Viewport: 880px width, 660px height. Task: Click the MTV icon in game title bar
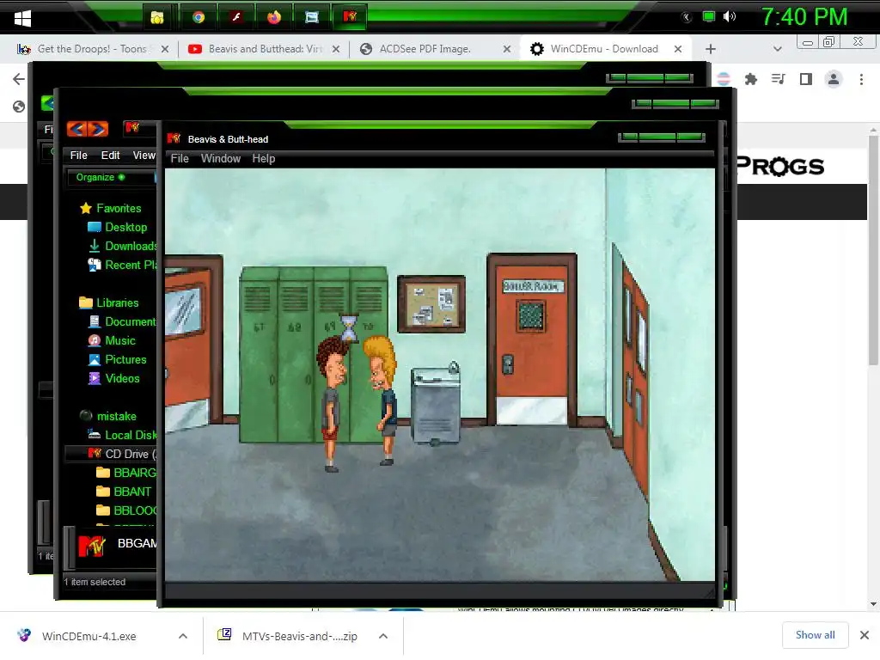pos(174,138)
